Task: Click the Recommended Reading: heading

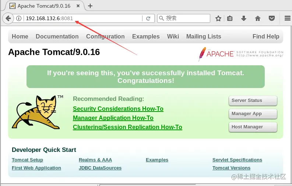Action: [108, 99]
